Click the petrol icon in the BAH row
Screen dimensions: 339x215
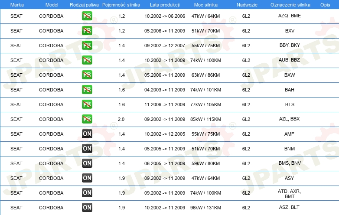coord(87,90)
